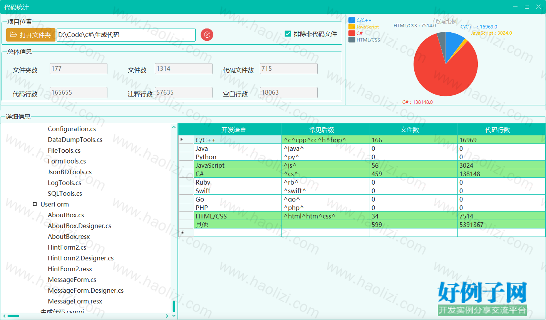Select the Ruby language cell
Viewport: 546px width, 320px height.
(238, 182)
